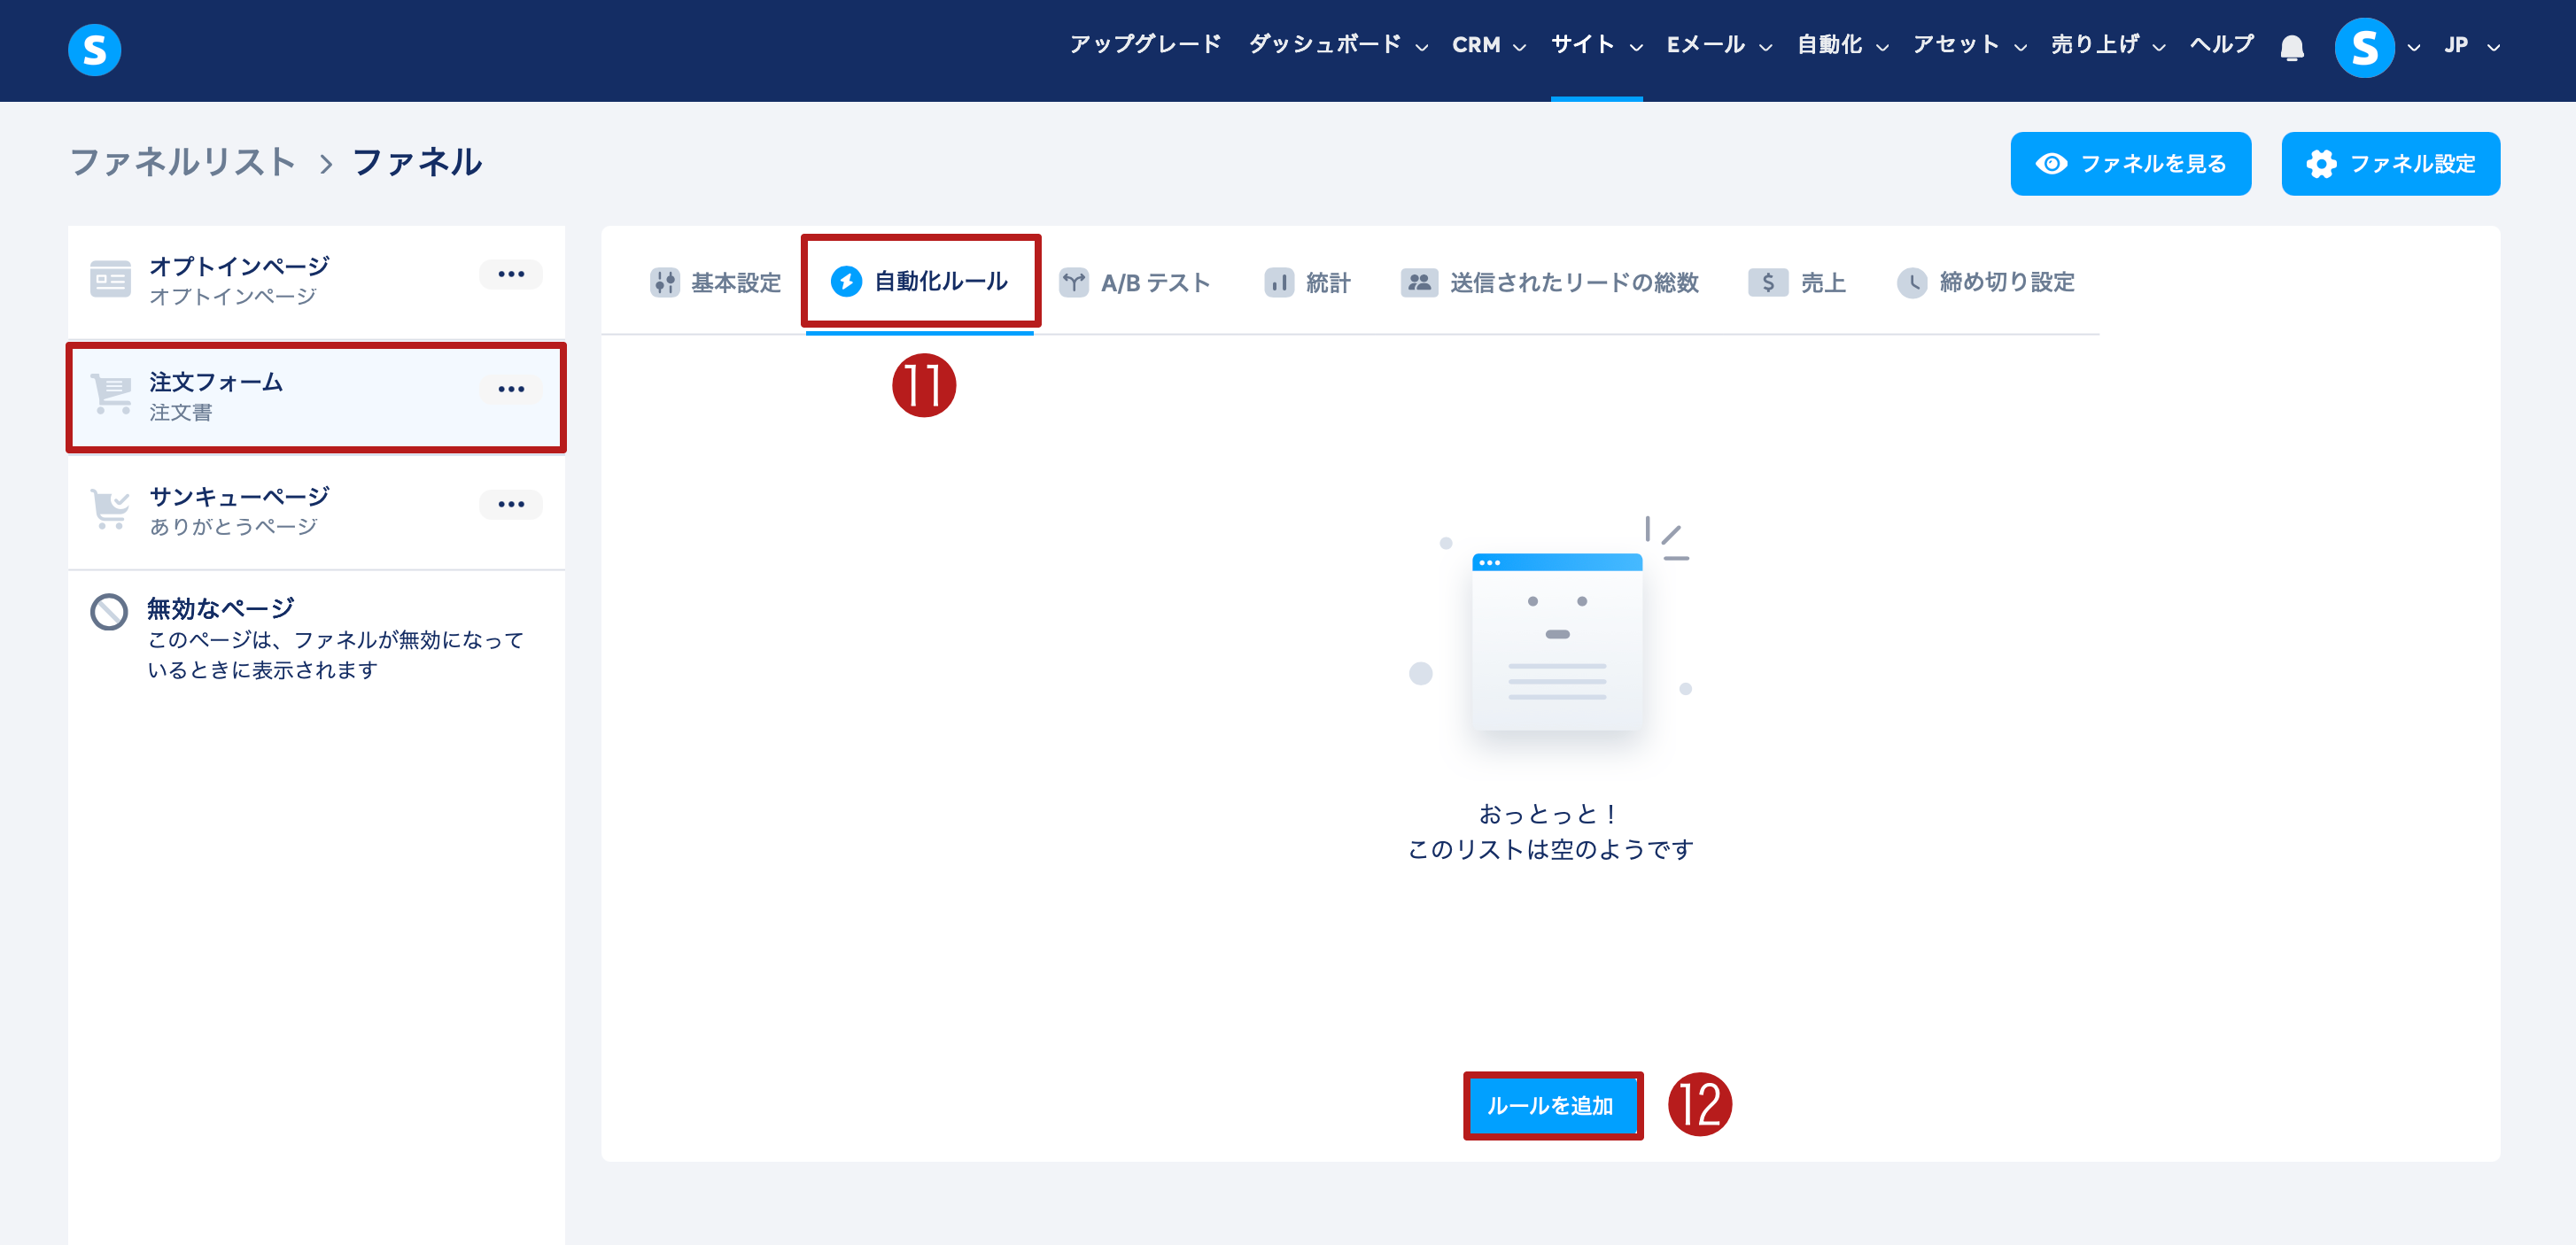Open three-dot menu for サンキューページ
This screenshot has height=1245, width=2576.
point(511,504)
